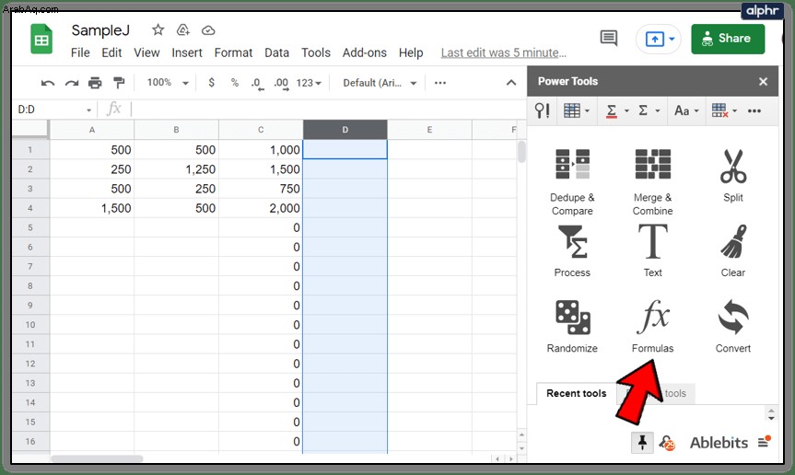
Task: Click the paint format icon
Action: pos(119,83)
